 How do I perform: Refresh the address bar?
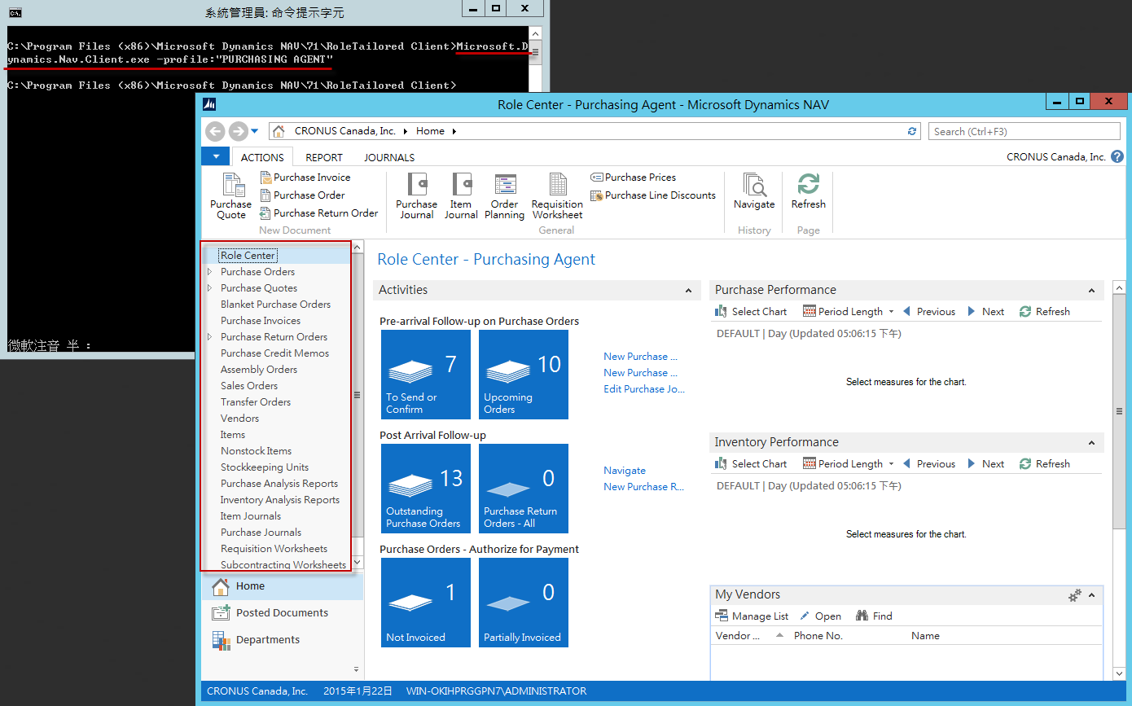(x=912, y=131)
